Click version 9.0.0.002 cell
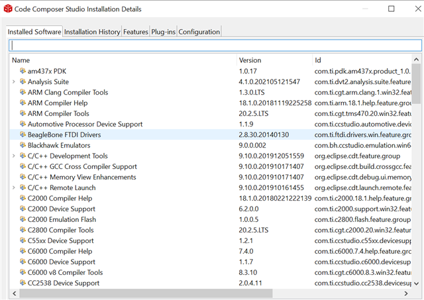424x300 pixels. pos(252,145)
